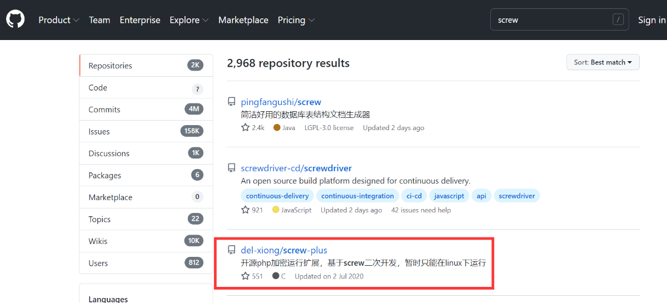Select the Code filter
667x303 pixels.
click(146, 88)
